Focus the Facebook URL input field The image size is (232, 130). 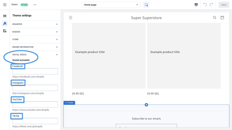point(35,71)
